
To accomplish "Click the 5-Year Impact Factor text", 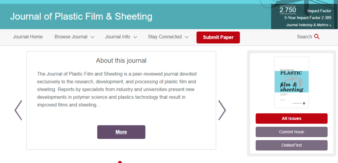I will pos(308,18).
